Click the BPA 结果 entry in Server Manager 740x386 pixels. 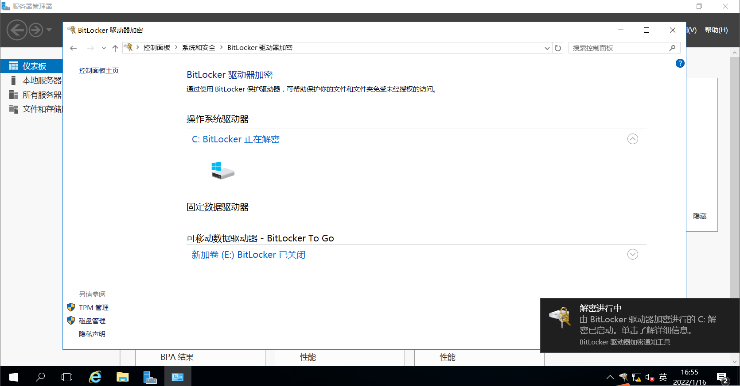pyautogui.click(x=177, y=357)
